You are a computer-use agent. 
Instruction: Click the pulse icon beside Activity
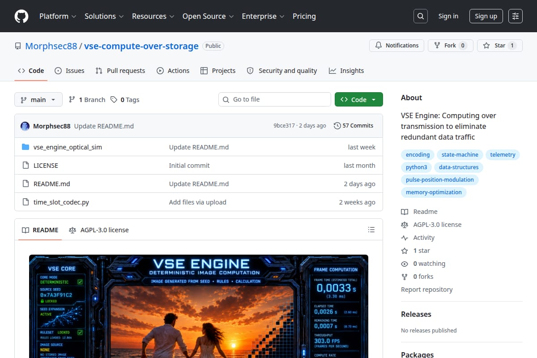pos(405,238)
